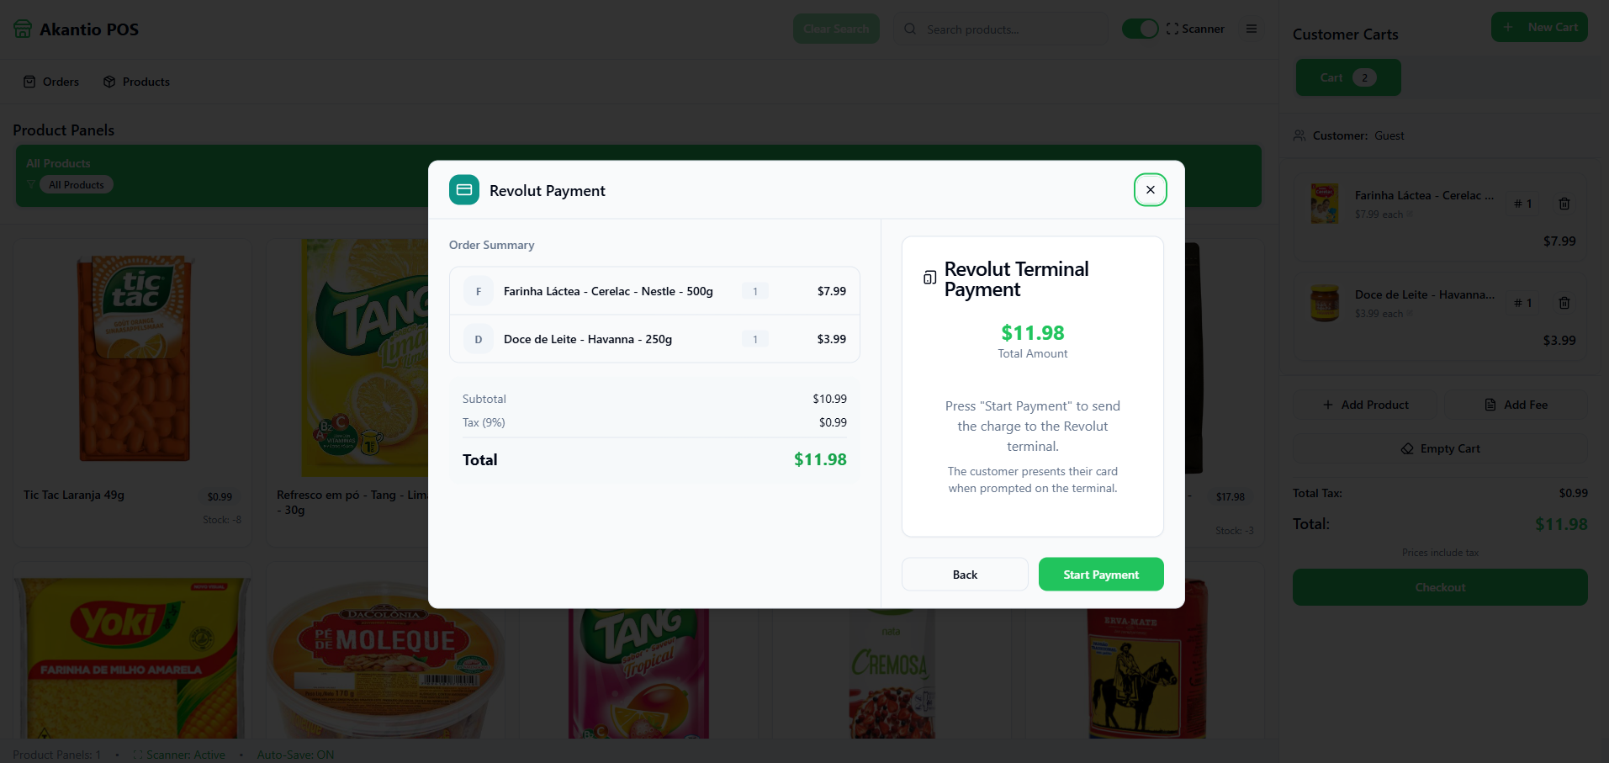
Task: Select the Tic Tac Laranja product thumbnail
Action: [135, 359]
